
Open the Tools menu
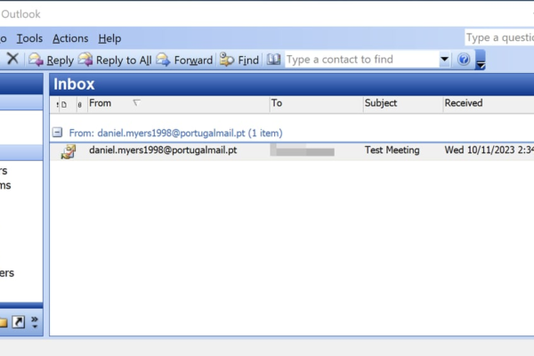(29, 38)
